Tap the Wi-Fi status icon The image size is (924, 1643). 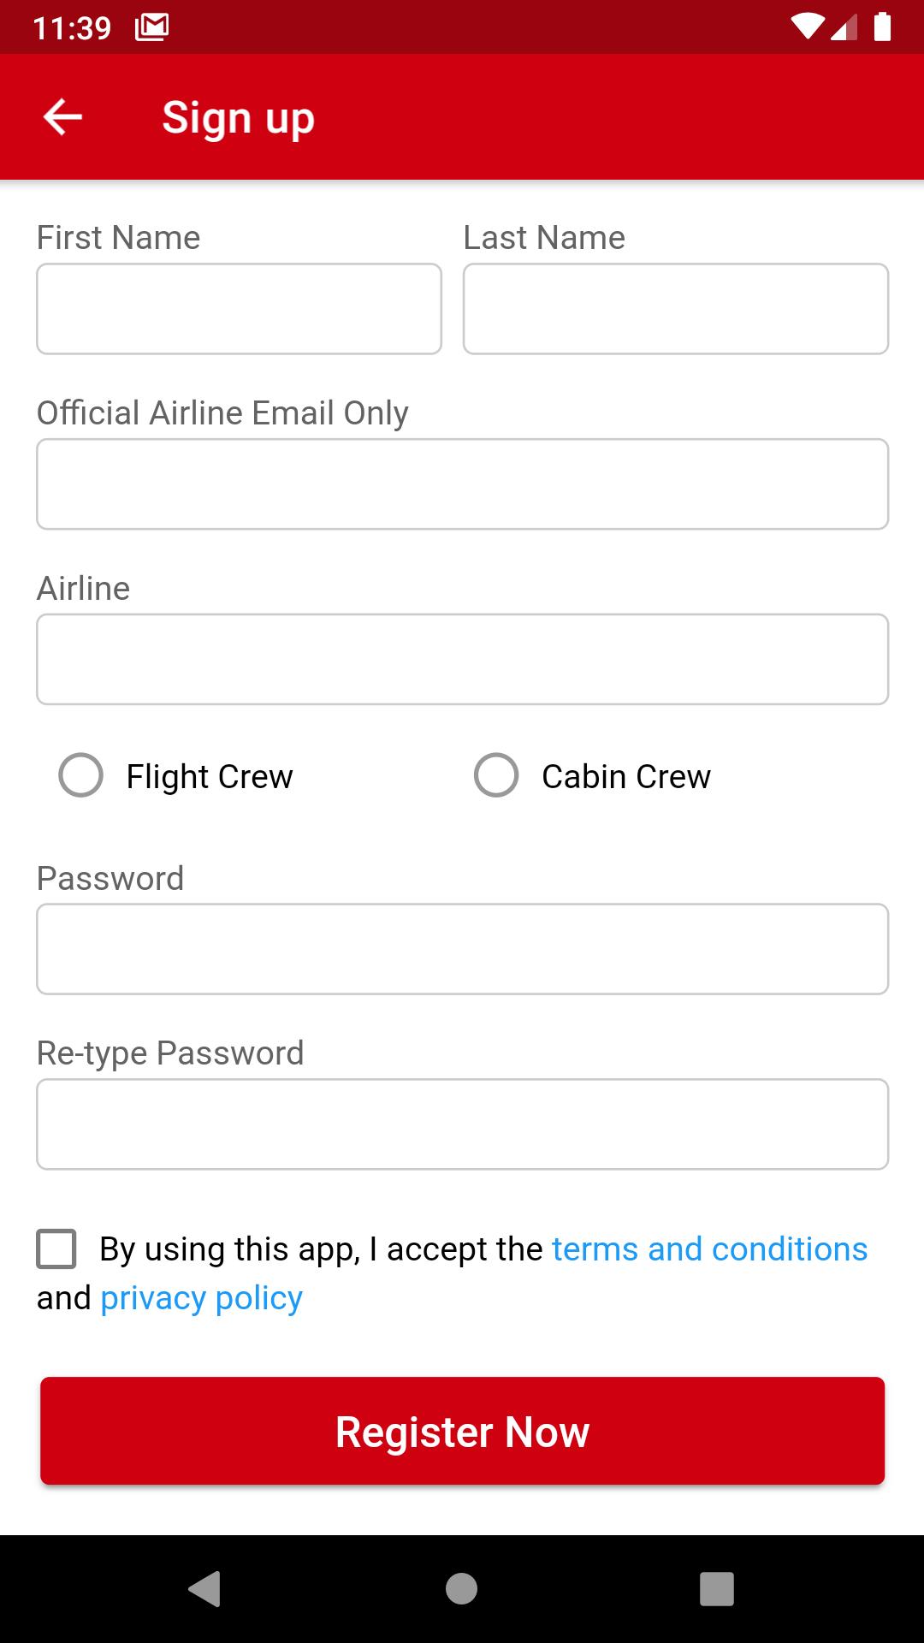click(808, 27)
